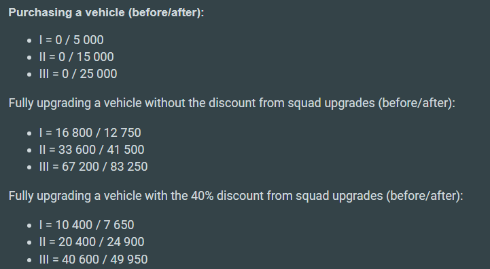Image resolution: width=490 pixels, height=269 pixels.
Task: Click the 'III = 0 / 25 000' list item
Action: pos(78,74)
